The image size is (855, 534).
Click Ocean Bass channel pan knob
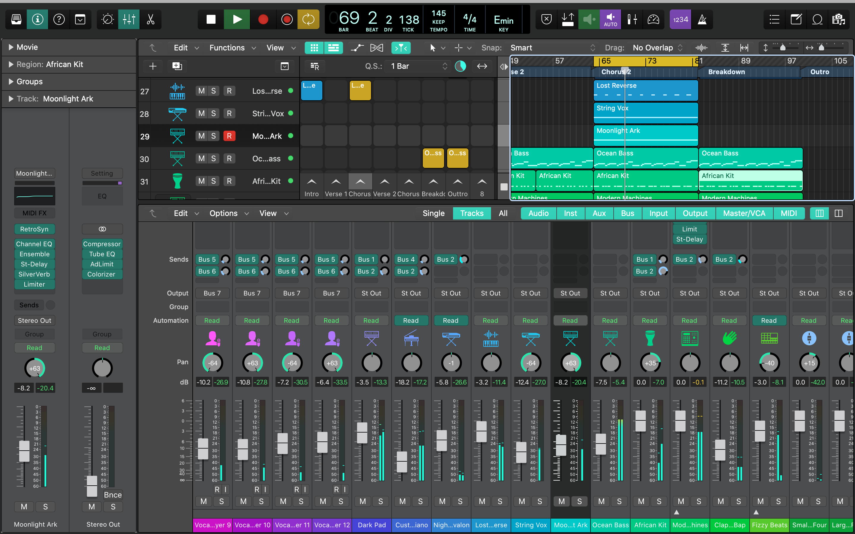[x=610, y=363]
